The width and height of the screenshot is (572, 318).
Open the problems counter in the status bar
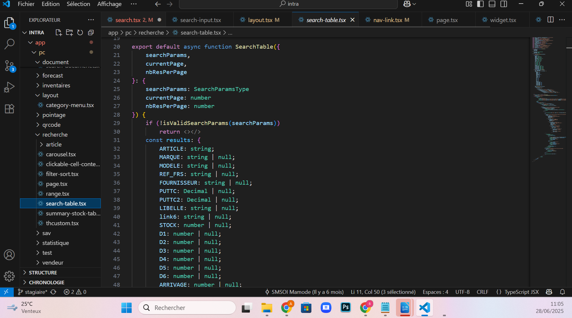pyautogui.click(x=75, y=292)
